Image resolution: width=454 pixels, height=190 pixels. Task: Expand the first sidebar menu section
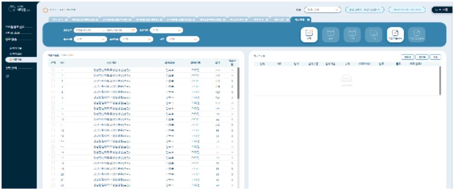tap(19, 27)
